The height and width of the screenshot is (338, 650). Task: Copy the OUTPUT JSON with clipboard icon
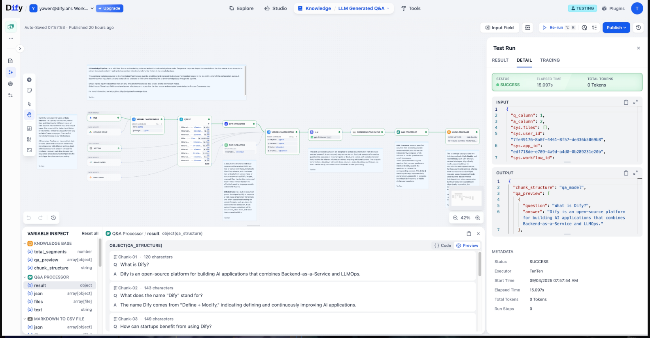pyautogui.click(x=626, y=173)
